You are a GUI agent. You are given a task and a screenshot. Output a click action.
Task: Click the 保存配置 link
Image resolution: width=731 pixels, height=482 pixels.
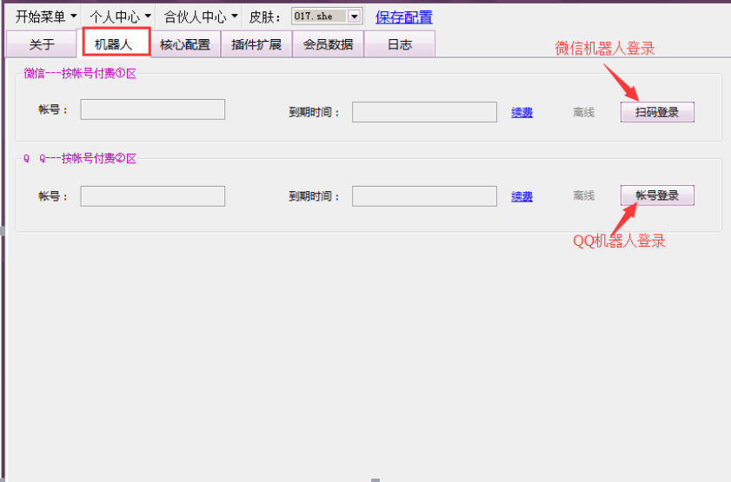403,17
